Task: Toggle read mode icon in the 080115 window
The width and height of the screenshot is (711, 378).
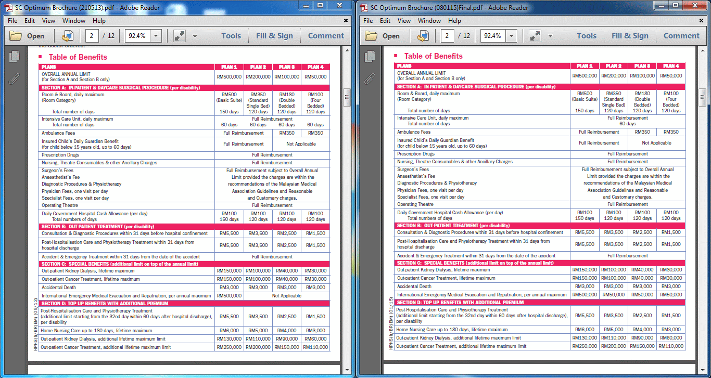Action: pos(535,36)
